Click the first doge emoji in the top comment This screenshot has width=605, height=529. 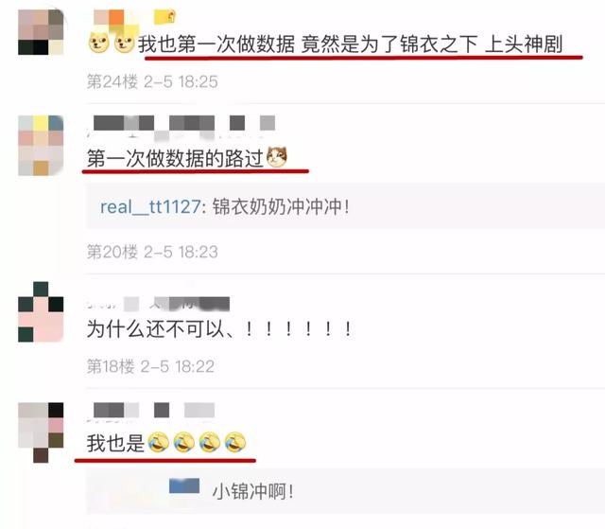coord(98,43)
